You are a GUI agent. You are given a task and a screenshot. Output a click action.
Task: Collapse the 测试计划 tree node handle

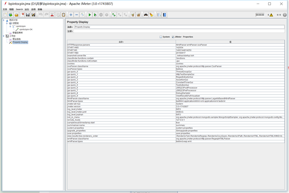4,20
